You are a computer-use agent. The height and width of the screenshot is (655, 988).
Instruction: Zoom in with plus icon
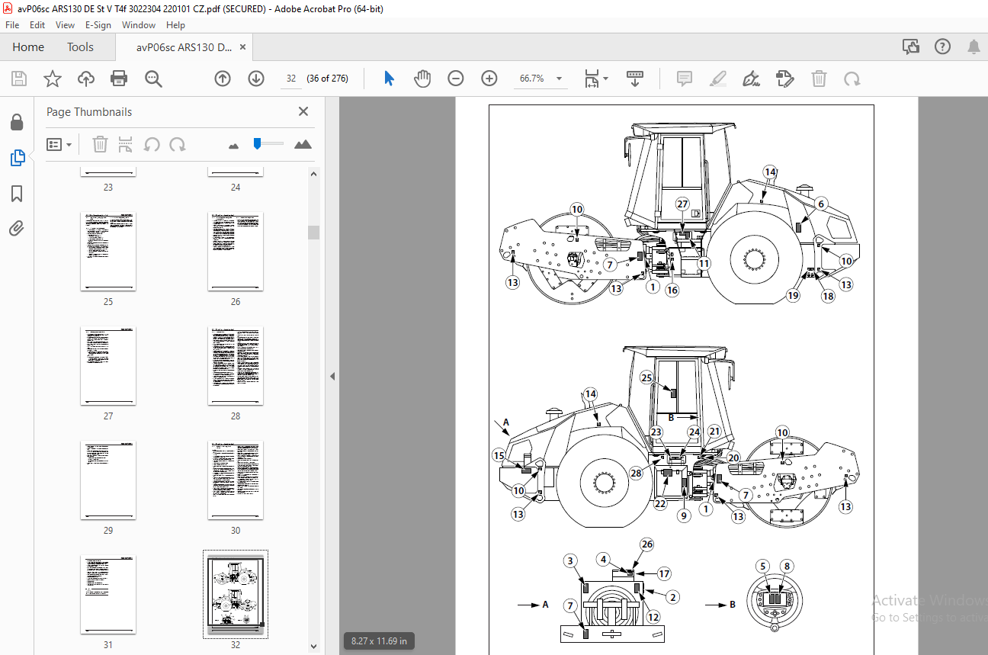(489, 79)
